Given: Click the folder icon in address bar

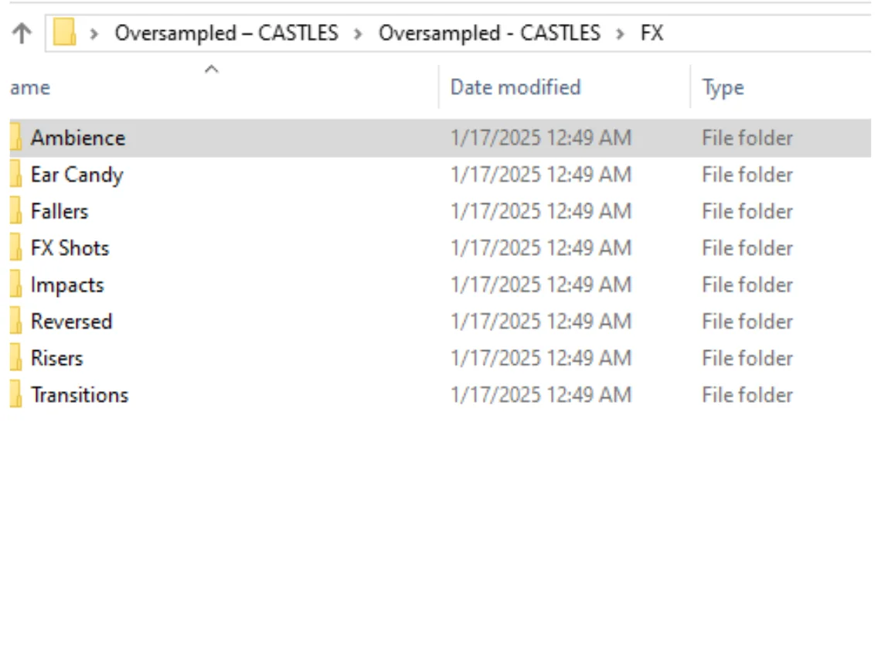Looking at the screenshot, I should [65, 33].
